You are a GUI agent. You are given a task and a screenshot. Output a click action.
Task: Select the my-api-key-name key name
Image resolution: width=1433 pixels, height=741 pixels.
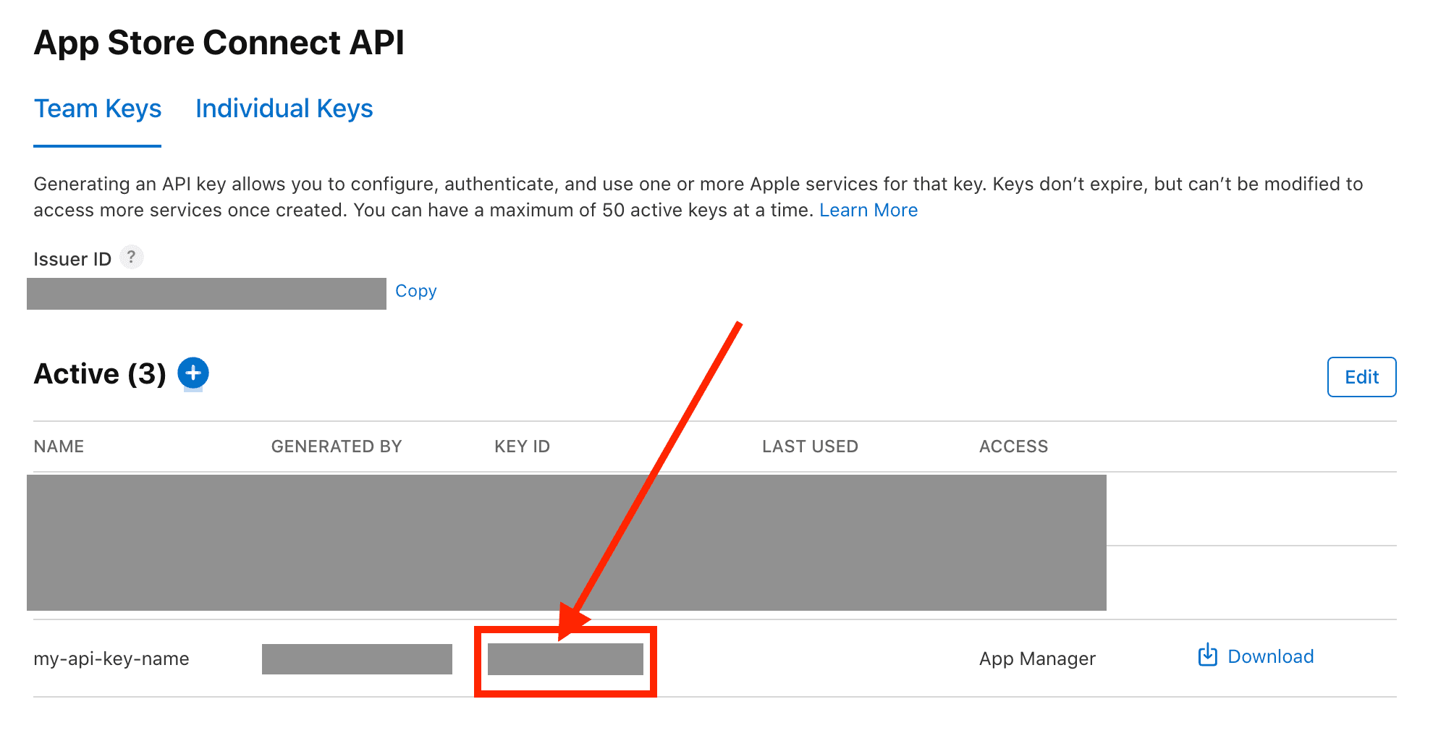click(111, 659)
